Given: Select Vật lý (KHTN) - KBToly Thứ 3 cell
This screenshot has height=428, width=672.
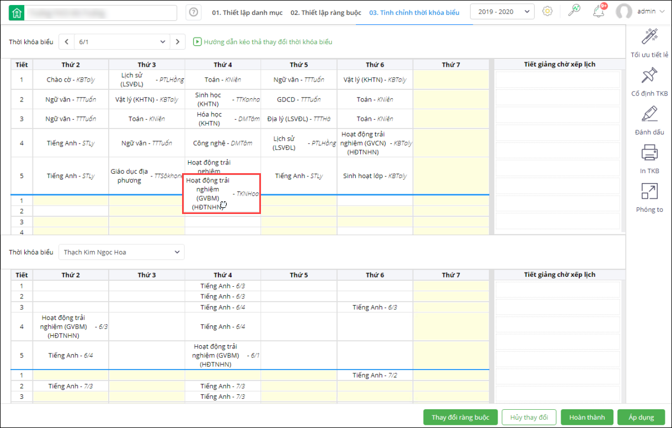Looking at the screenshot, I should coord(147,99).
